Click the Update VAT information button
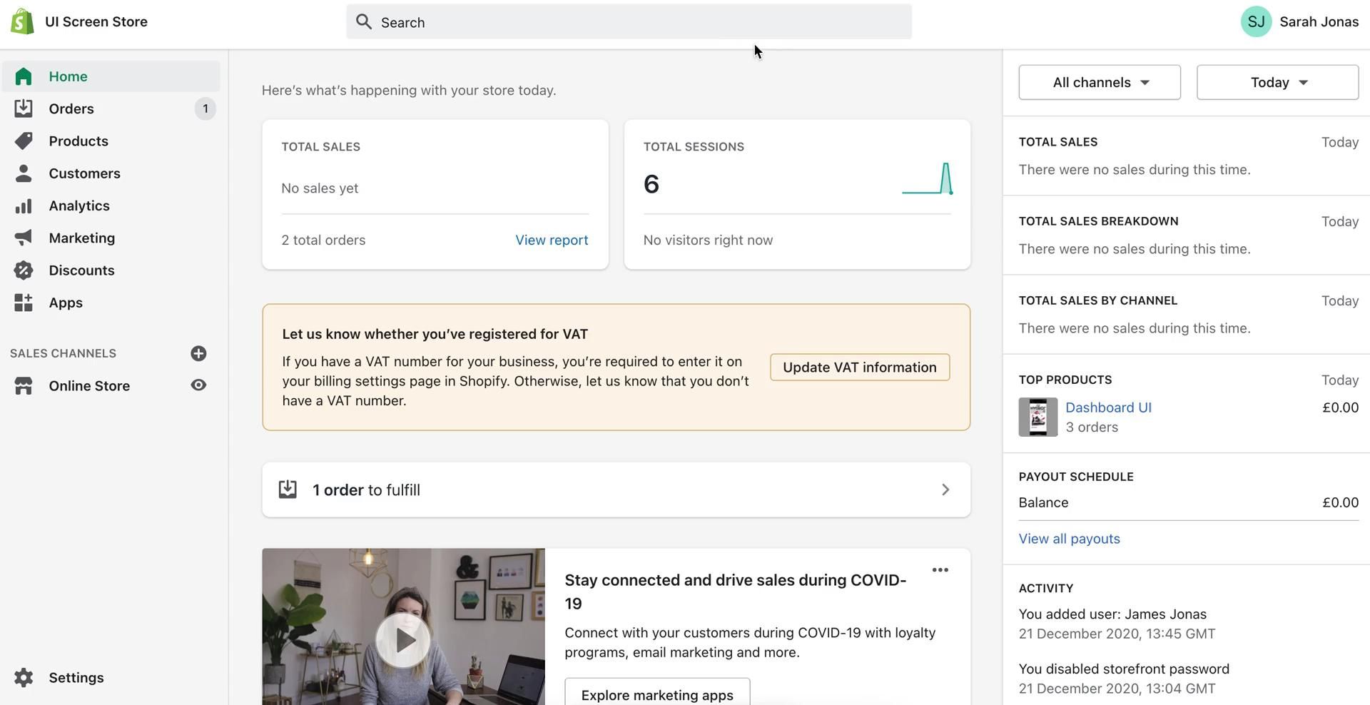Viewport: 1370px width, 705px height. point(859,367)
